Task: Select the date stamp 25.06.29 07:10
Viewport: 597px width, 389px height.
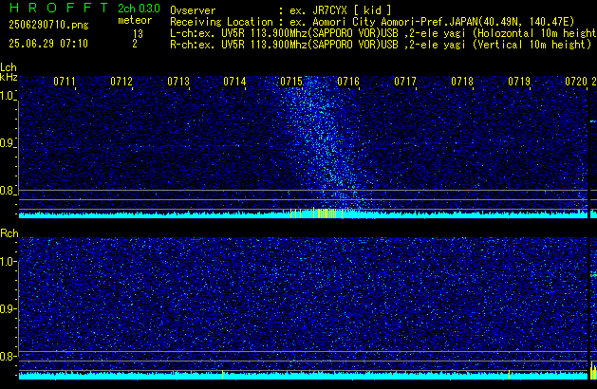Action: tap(48, 44)
